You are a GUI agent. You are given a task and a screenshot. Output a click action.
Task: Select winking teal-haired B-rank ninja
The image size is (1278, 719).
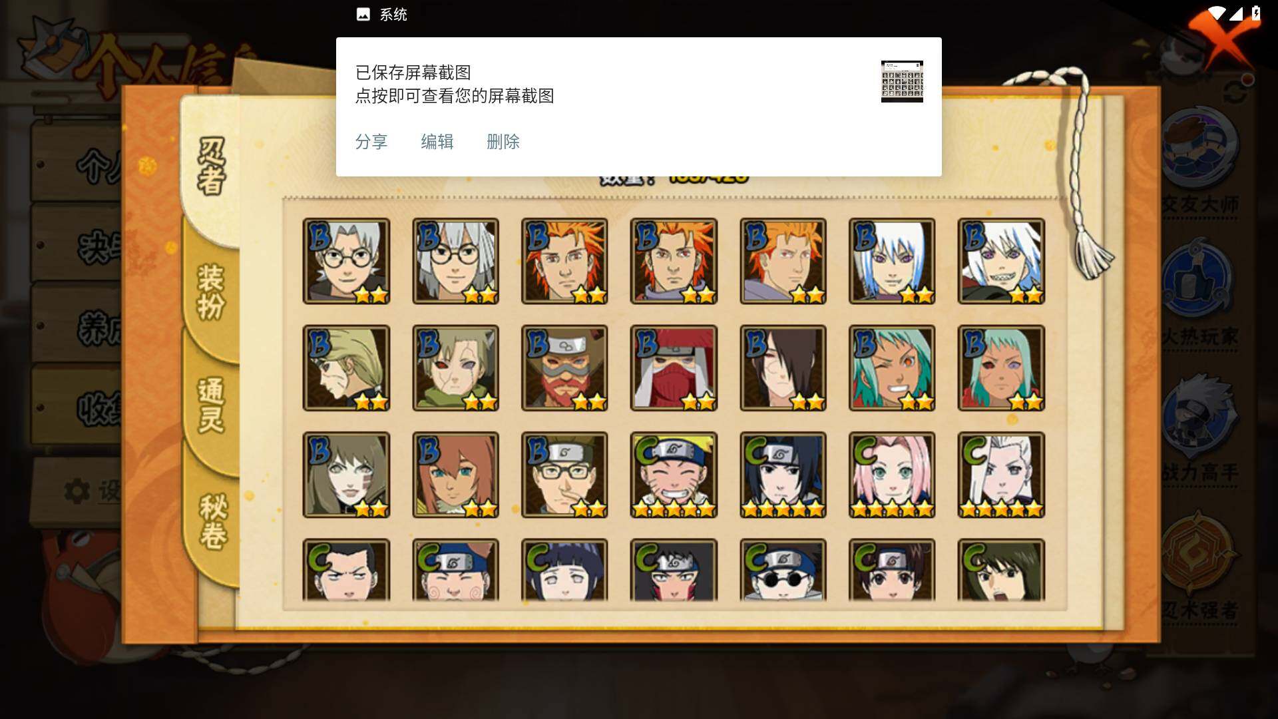pyautogui.click(x=892, y=368)
